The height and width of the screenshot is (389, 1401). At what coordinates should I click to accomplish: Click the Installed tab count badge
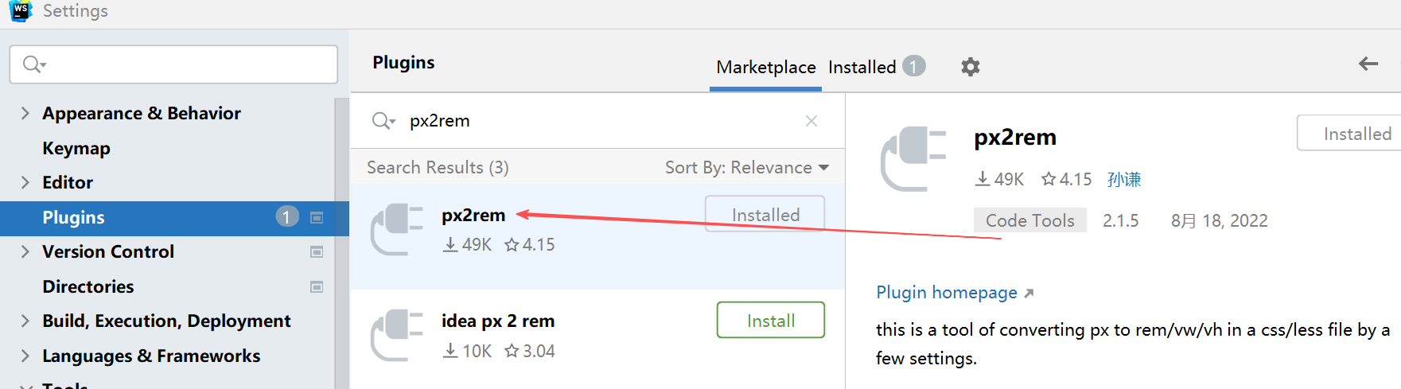[x=914, y=66]
